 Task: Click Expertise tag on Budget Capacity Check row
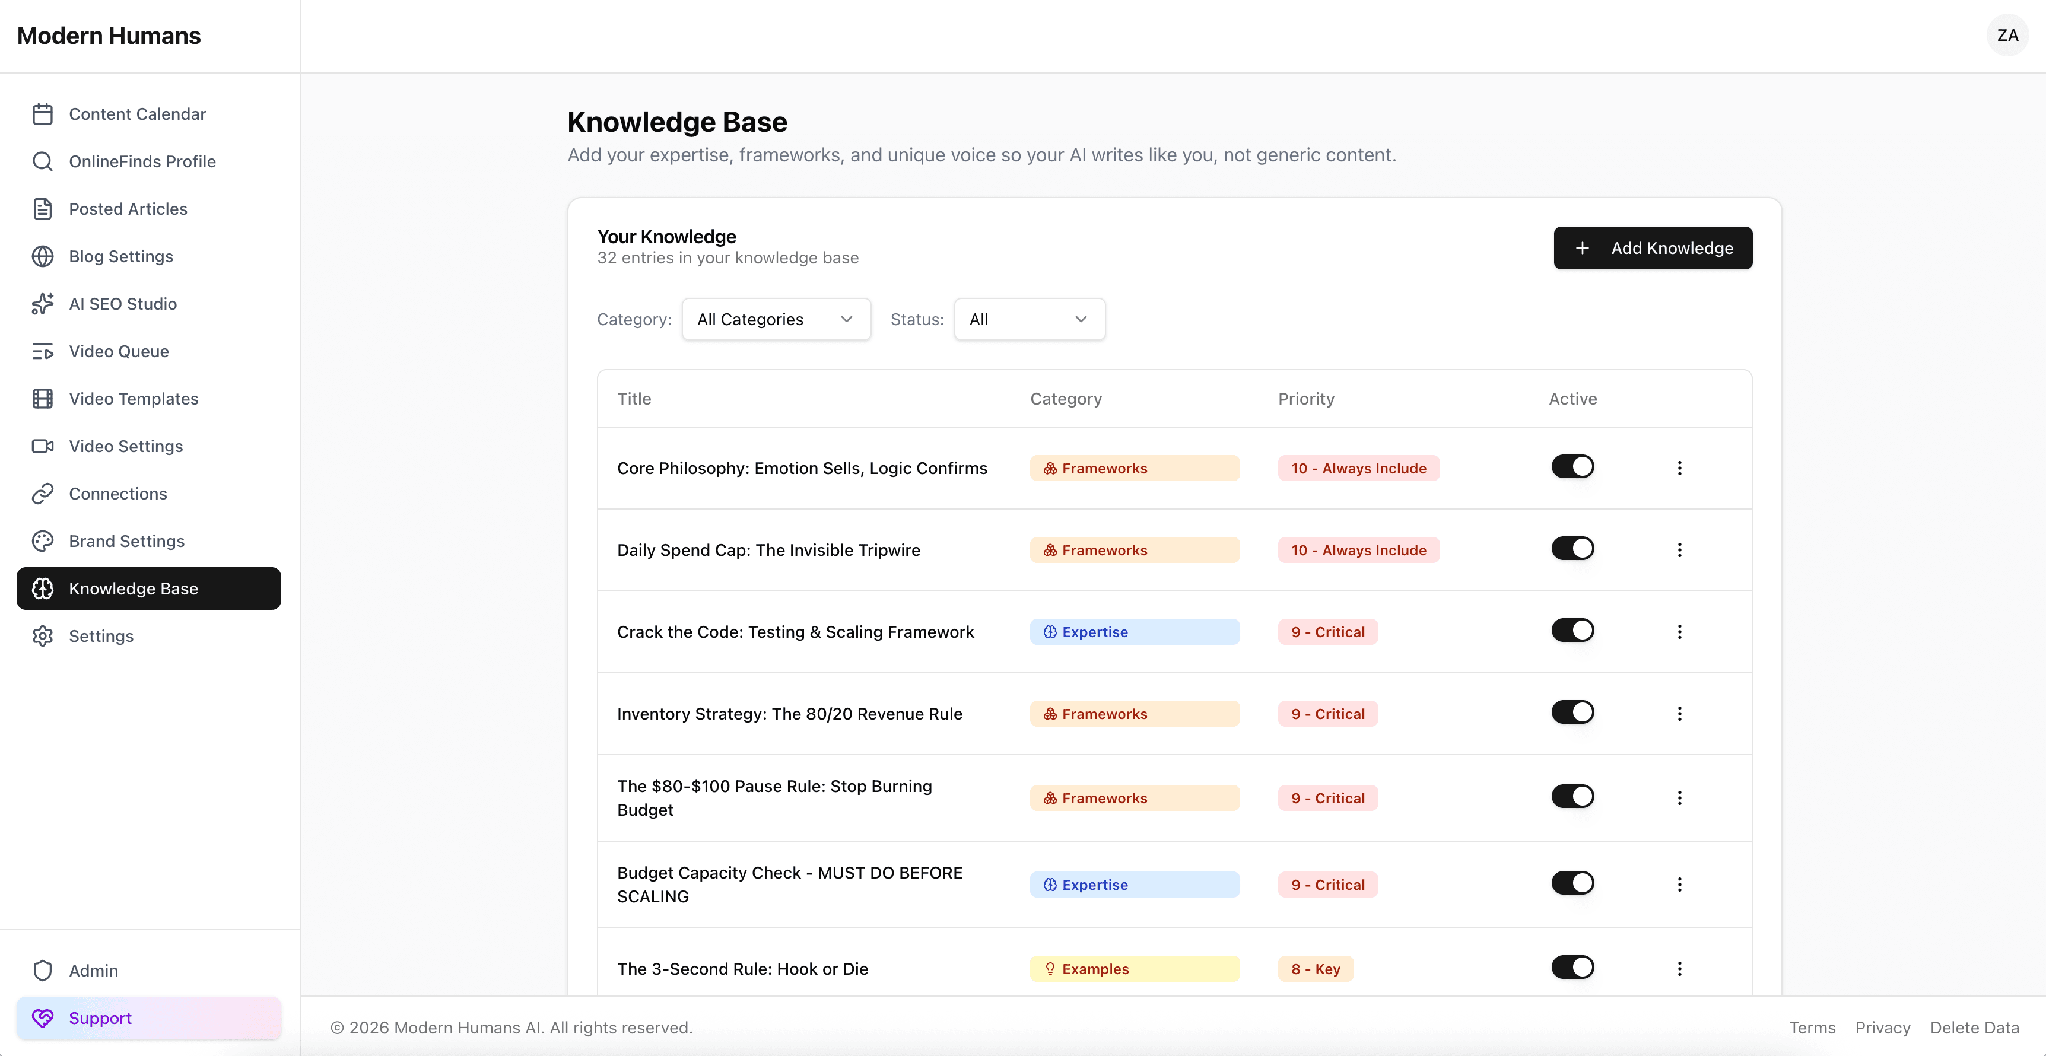(1134, 885)
